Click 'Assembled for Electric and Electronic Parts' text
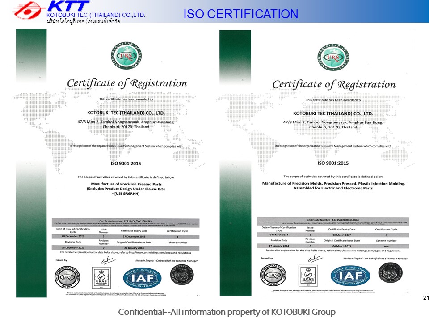 (333, 188)
